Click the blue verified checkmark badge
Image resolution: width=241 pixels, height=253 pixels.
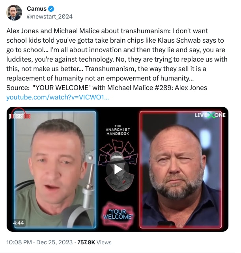click(51, 9)
